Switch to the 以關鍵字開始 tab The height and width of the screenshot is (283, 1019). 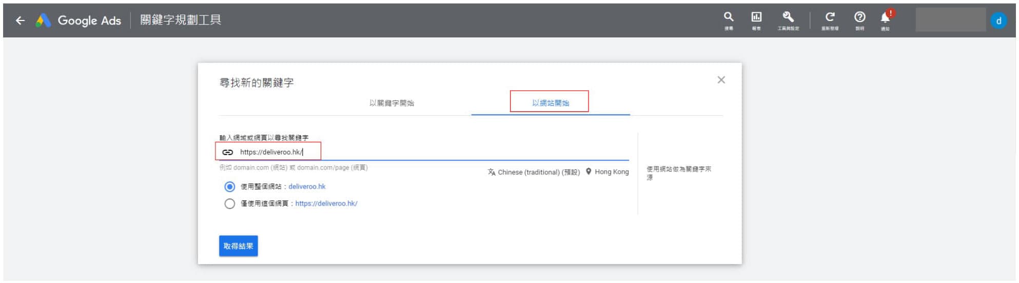(391, 103)
